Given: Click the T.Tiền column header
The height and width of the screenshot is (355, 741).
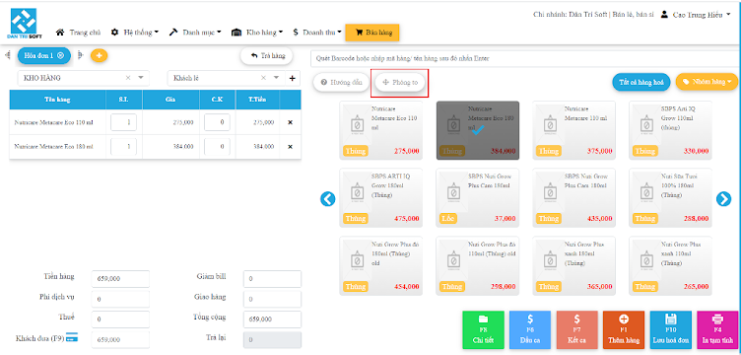Looking at the screenshot, I should coord(257,100).
